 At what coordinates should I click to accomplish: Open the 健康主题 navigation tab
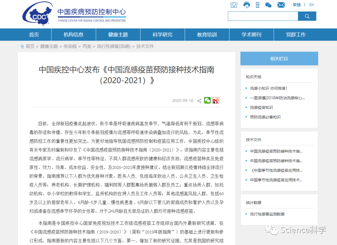tap(118, 35)
